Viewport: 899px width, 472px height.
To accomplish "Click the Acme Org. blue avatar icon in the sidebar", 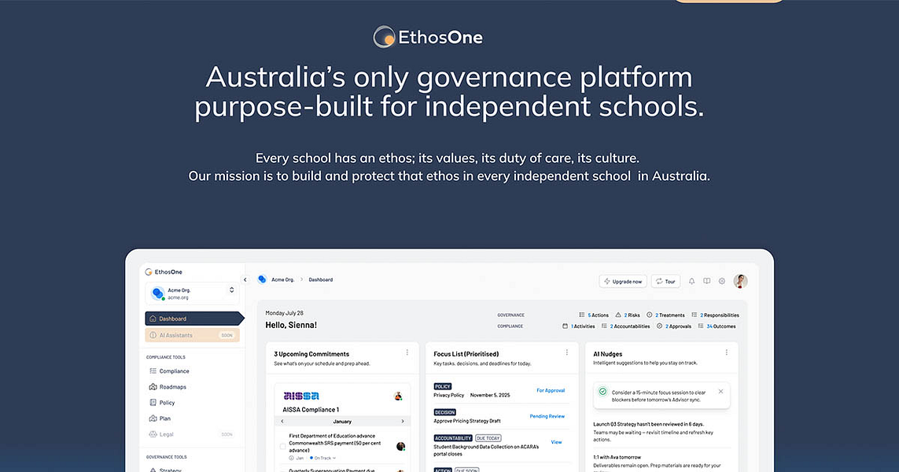I will pos(157,293).
